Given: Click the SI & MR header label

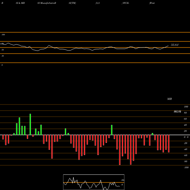Looking at the screenshot, I should click(20, 3).
